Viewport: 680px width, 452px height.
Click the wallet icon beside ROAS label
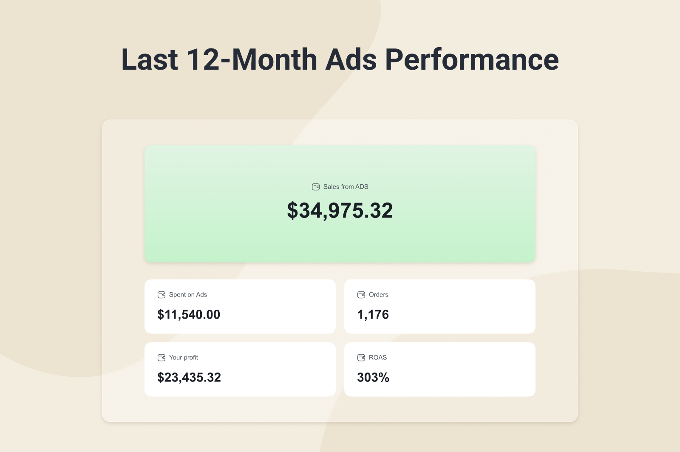pos(361,358)
